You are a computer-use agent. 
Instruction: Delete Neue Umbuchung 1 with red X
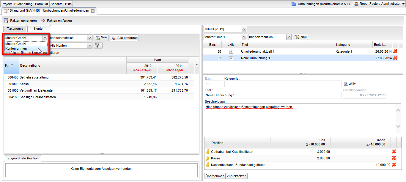pos(395,58)
